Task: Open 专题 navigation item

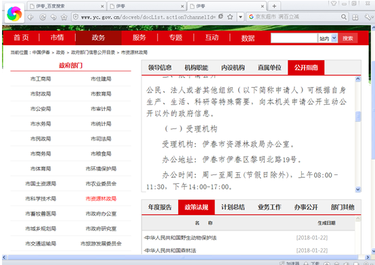Action: (176, 37)
